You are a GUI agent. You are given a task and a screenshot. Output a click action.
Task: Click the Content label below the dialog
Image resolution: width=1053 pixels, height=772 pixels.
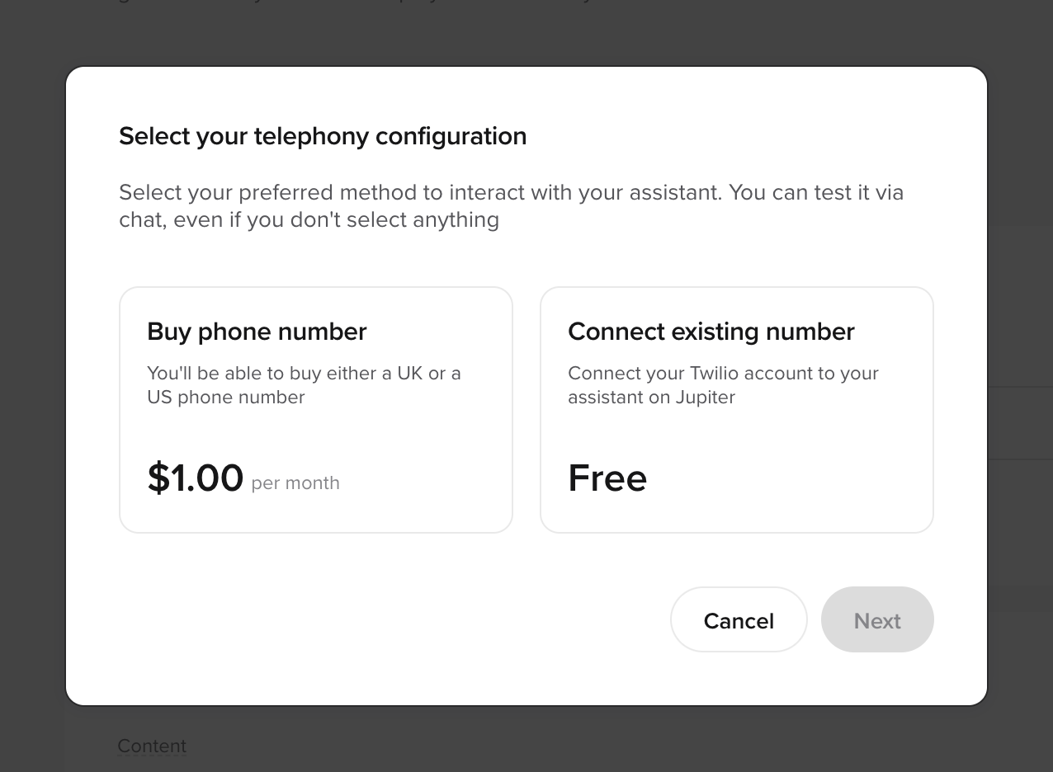152,746
